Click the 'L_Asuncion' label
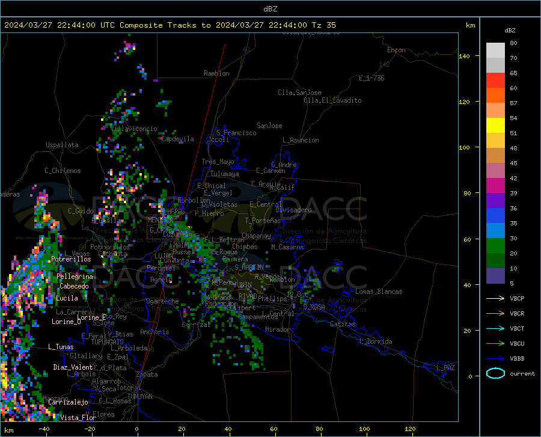Screen dimensions: 541x437 point(301,140)
